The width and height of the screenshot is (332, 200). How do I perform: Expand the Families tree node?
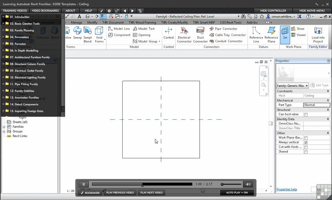click(4, 127)
